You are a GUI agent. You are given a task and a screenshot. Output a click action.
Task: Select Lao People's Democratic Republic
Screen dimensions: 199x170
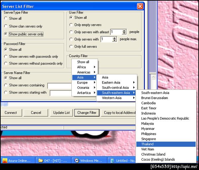point(166,118)
